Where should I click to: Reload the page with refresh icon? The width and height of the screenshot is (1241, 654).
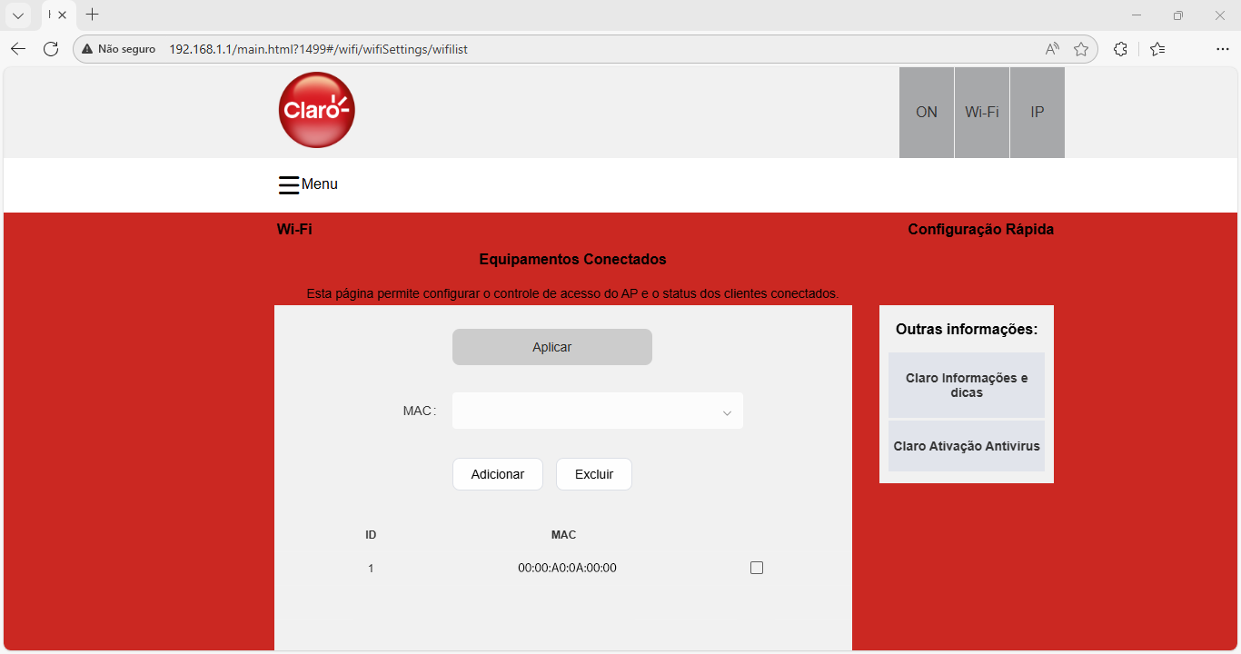coord(51,49)
